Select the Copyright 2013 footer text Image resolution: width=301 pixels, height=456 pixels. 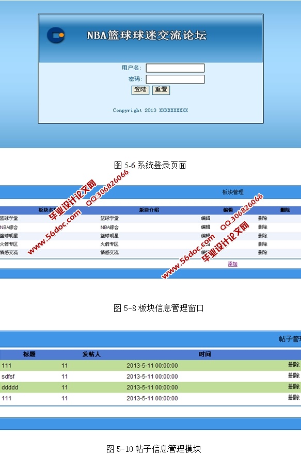tap(150, 110)
